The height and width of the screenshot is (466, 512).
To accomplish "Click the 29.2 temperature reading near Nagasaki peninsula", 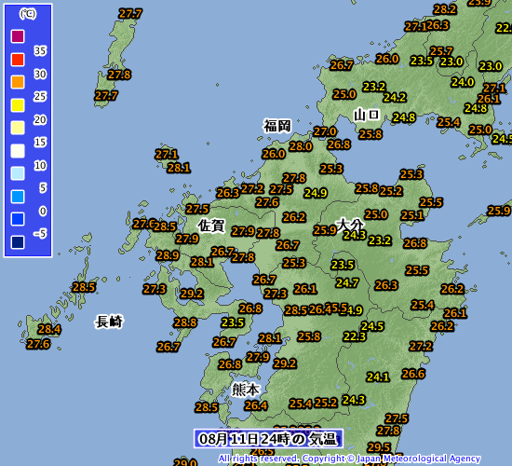I will (x=192, y=294).
